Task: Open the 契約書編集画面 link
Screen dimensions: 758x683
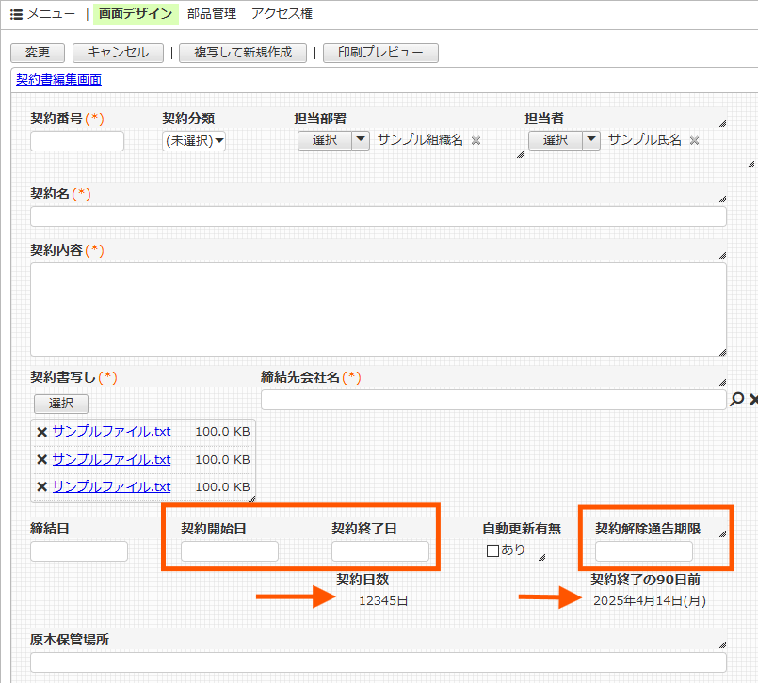Action: [59, 80]
